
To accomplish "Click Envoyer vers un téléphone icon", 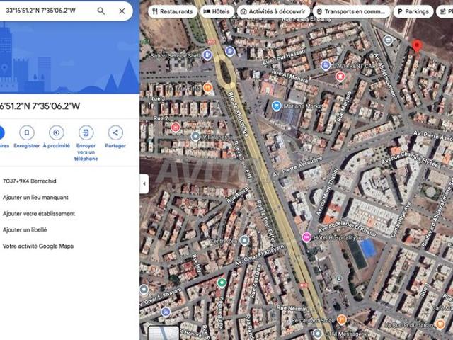I will click(86, 132).
